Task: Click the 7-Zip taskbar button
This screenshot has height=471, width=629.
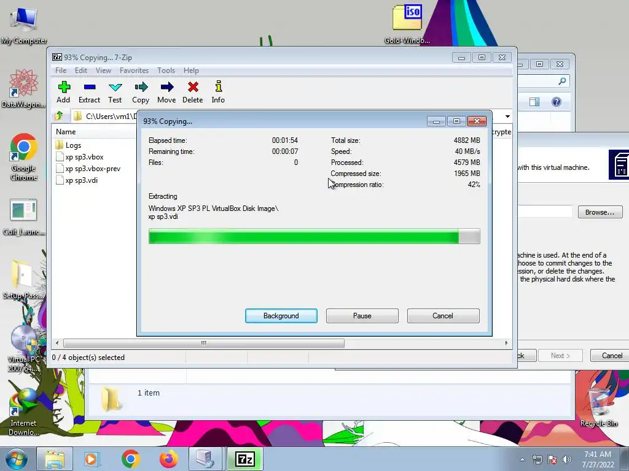Action: tap(245, 459)
